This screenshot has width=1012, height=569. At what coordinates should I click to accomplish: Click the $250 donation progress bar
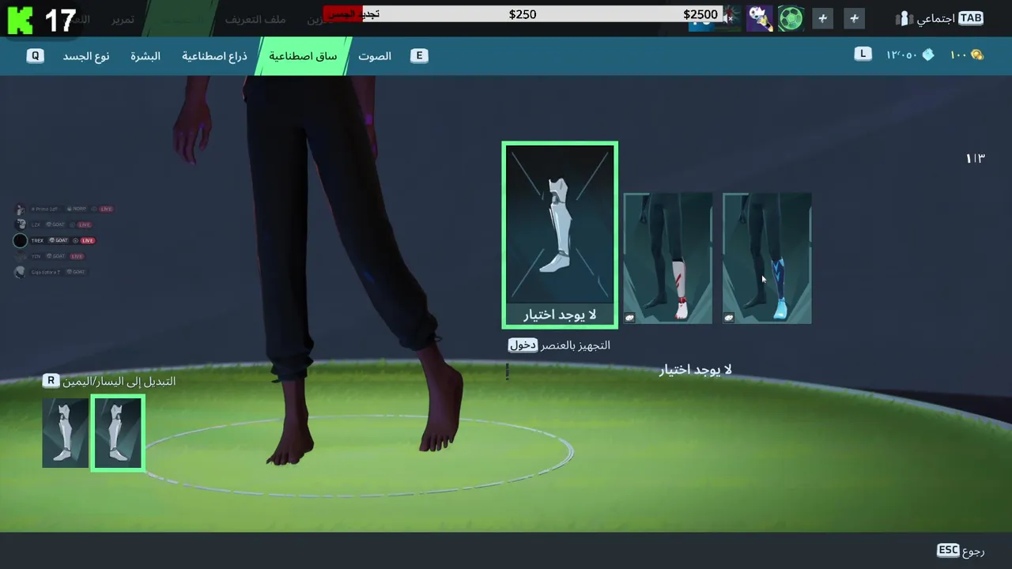pyautogui.click(x=523, y=14)
